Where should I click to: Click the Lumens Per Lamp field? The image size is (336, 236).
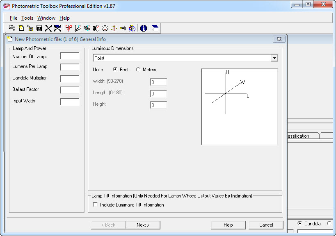[x=70, y=67]
